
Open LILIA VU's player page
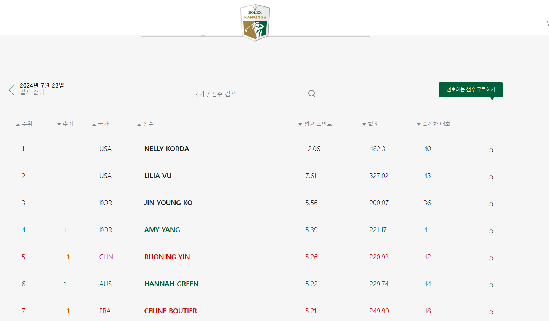point(158,176)
